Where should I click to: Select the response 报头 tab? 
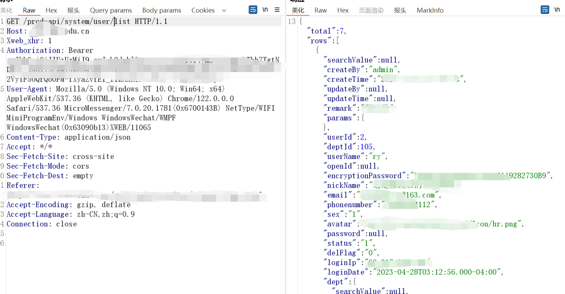(x=400, y=10)
